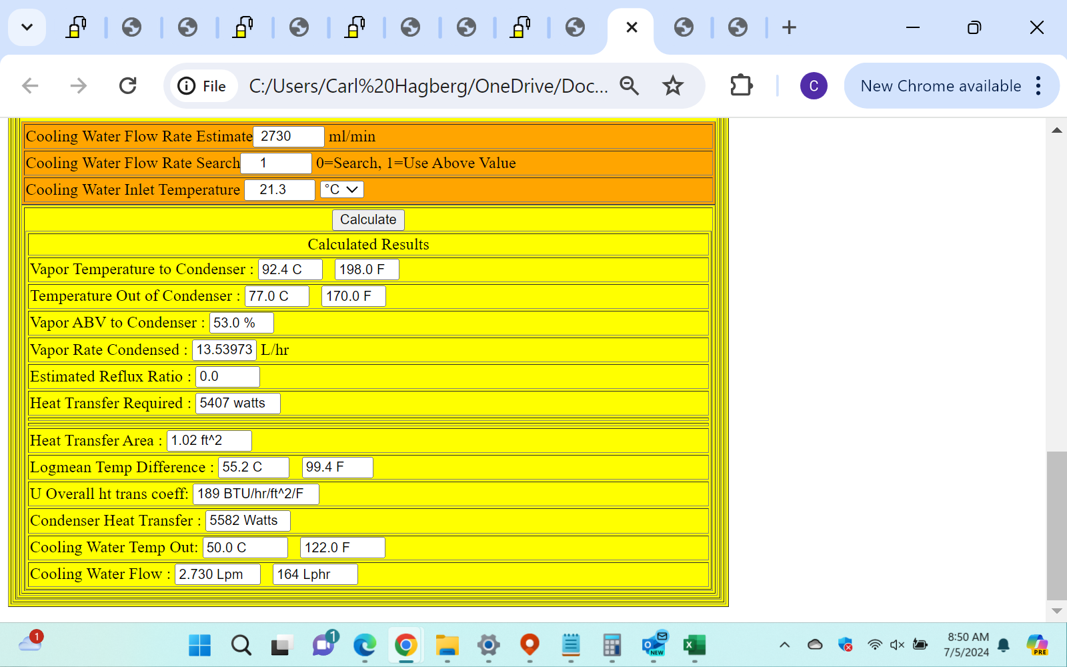
Task: Open Excel from the taskbar
Action: [694, 645]
